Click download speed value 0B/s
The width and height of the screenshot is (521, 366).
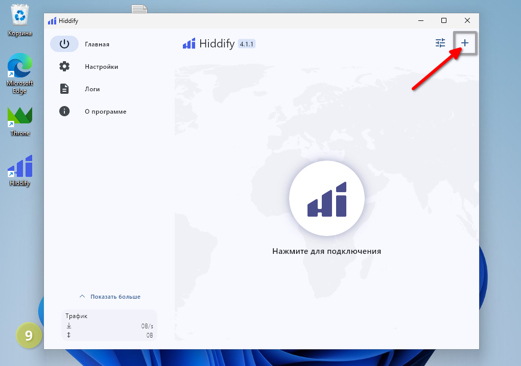pyautogui.click(x=147, y=326)
